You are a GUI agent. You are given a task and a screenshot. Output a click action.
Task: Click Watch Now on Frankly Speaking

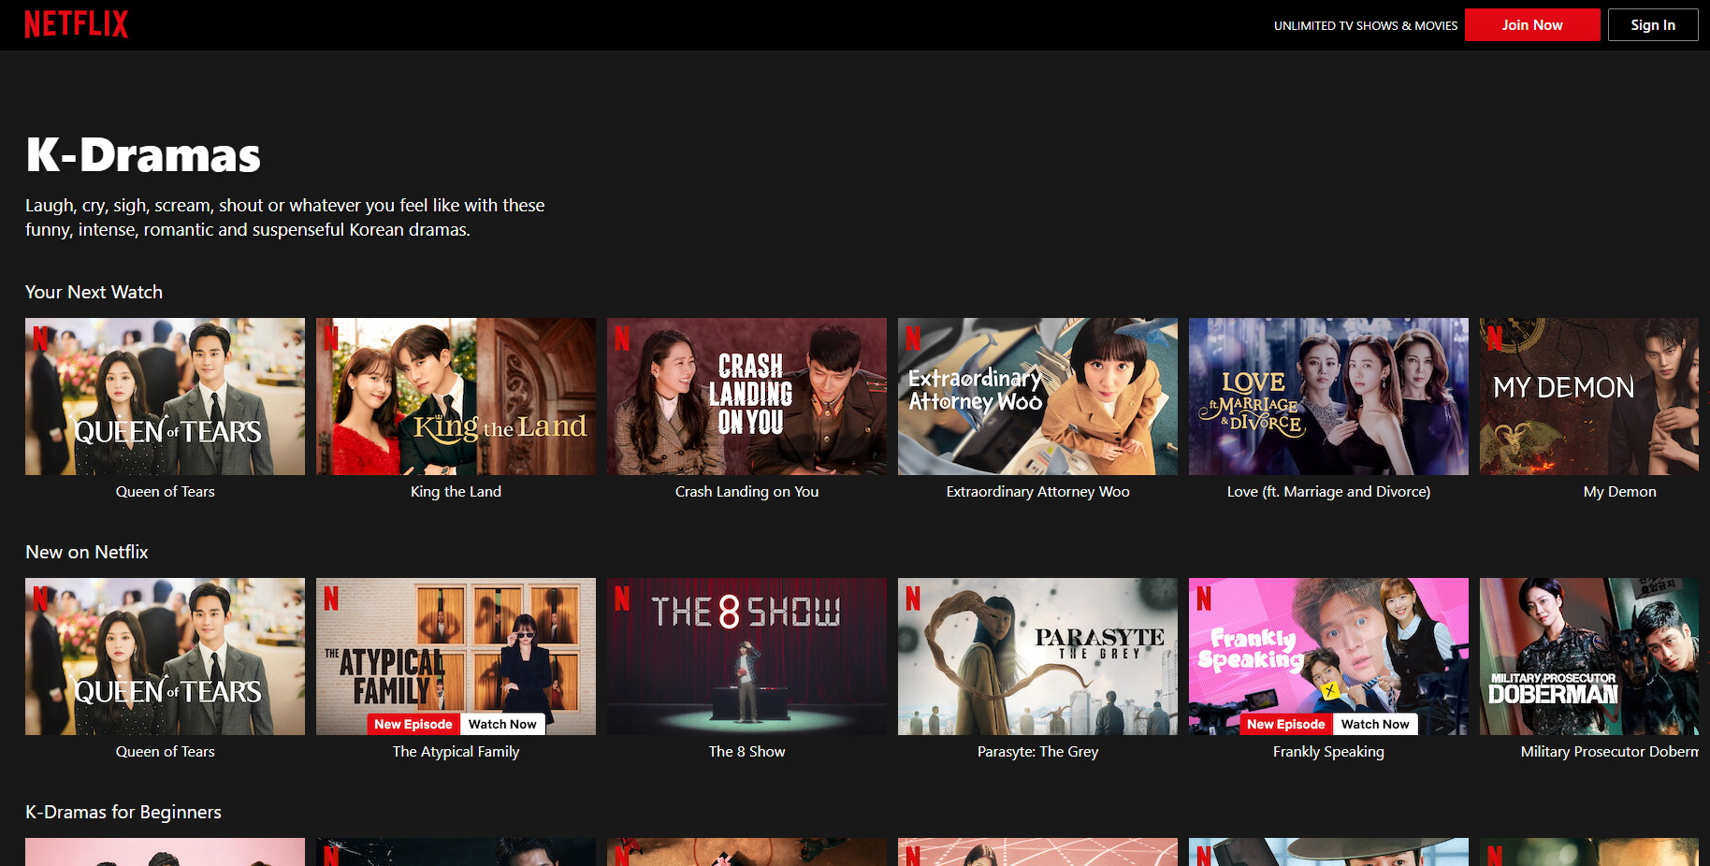[x=1374, y=724]
